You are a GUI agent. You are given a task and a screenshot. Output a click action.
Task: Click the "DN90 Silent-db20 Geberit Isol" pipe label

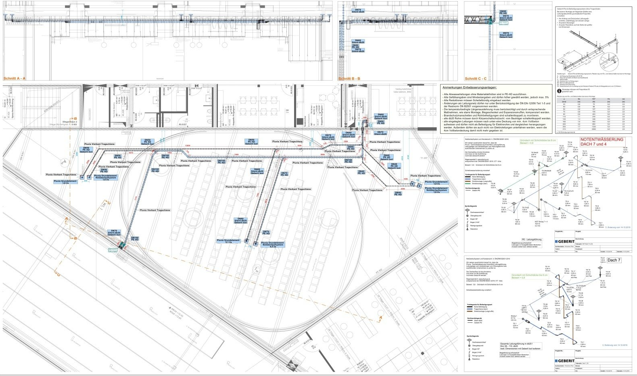(349, 135)
